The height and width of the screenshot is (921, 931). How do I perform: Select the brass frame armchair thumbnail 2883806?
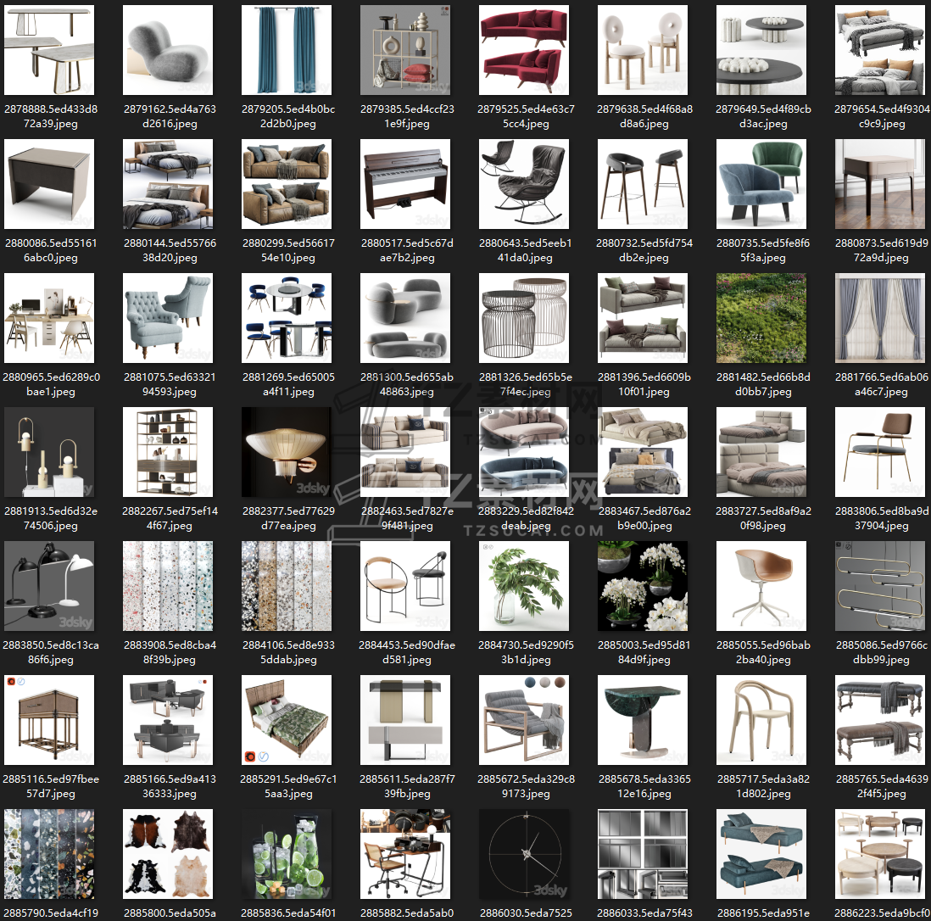[880, 452]
